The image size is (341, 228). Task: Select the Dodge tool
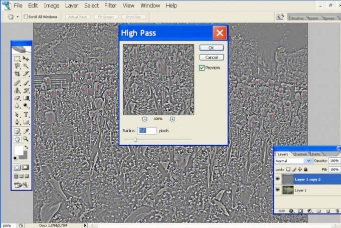(26, 106)
